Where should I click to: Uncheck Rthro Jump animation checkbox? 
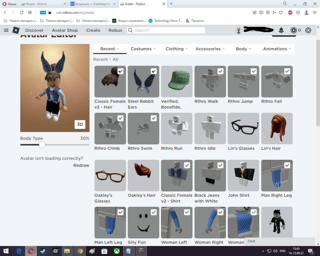pyautogui.click(x=254, y=71)
